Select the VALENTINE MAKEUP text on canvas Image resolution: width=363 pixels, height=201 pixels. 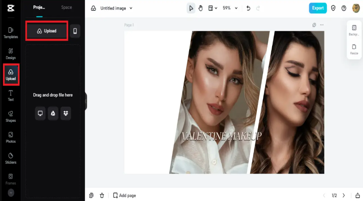[x=222, y=136]
